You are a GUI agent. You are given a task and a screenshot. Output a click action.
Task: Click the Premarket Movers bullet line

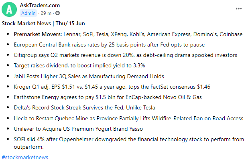pyautogui.click(x=128, y=34)
